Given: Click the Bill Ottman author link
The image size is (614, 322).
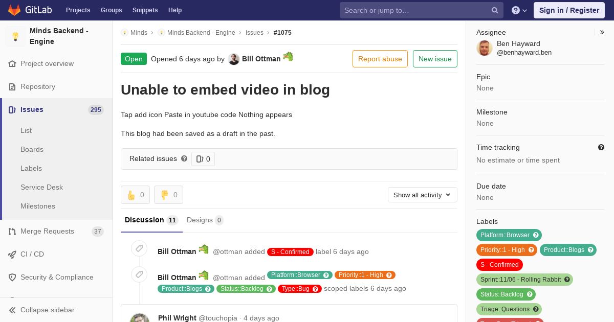Looking at the screenshot, I should pos(261,59).
